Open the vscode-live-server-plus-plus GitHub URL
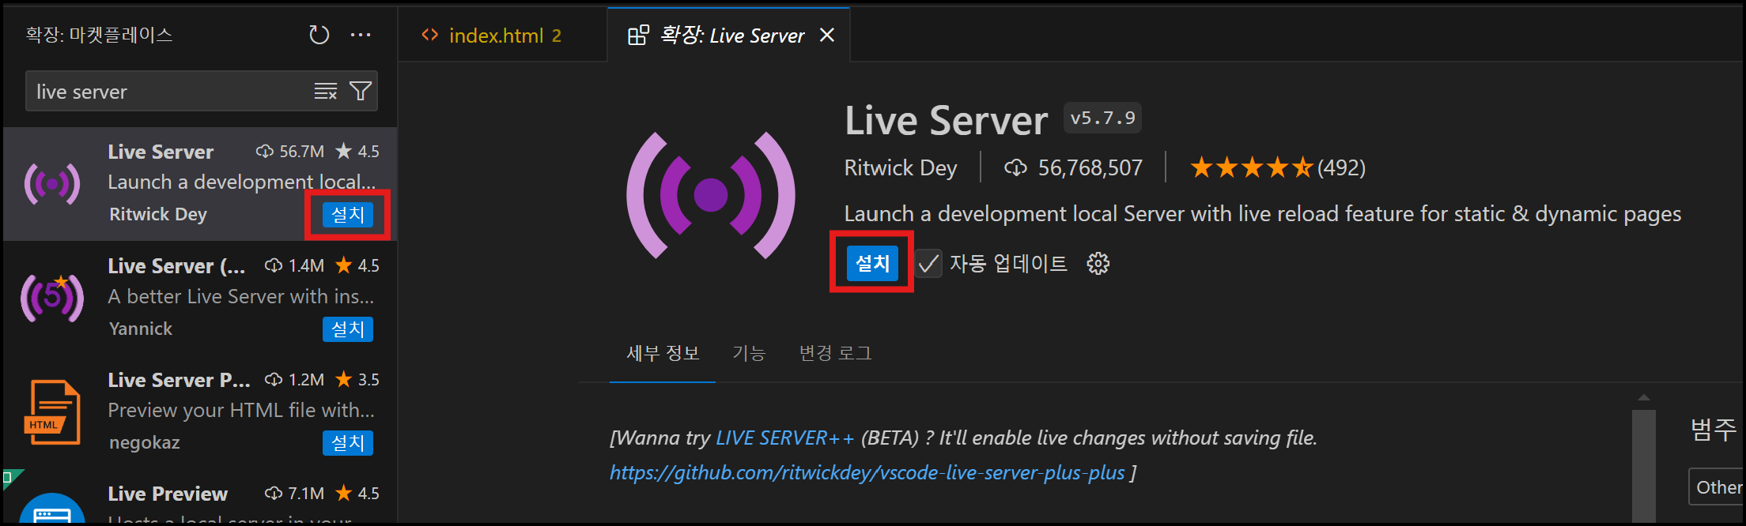This screenshot has height=526, width=1746. (x=867, y=472)
